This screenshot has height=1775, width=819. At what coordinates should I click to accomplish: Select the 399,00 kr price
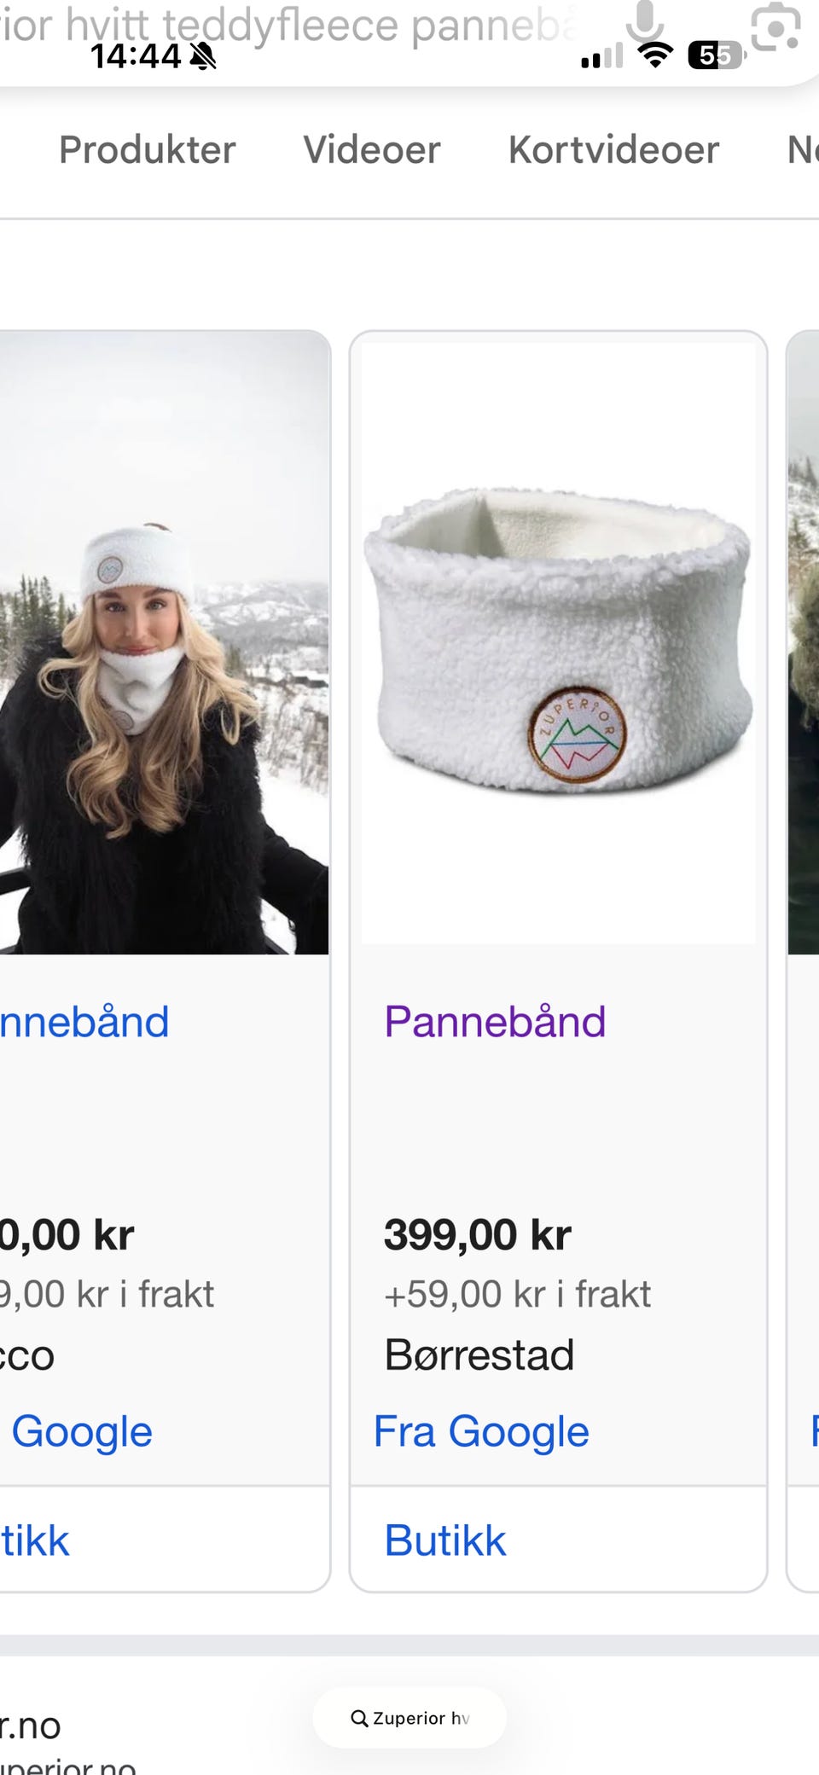(477, 1235)
